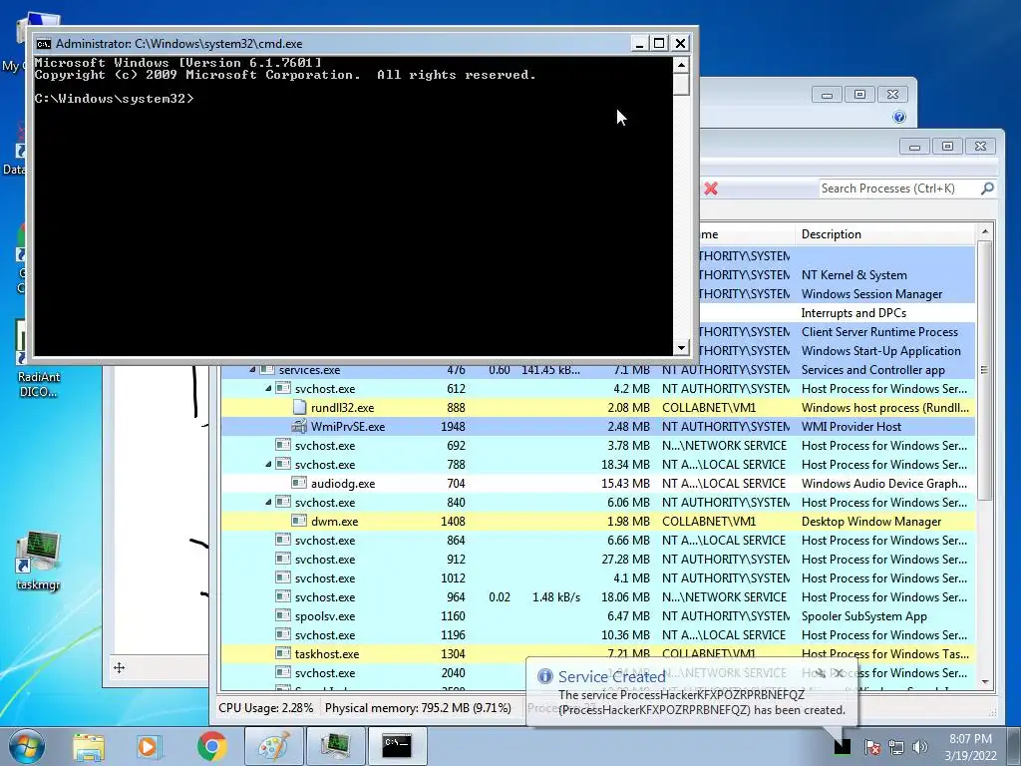The width and height of the screenshot is (1021, 766).
Task: Click the Interrupts and DPCs description
Action: 853,313
